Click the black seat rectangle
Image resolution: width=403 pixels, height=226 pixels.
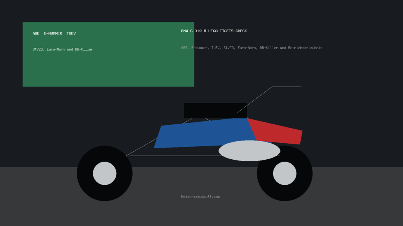coord(215,110)
